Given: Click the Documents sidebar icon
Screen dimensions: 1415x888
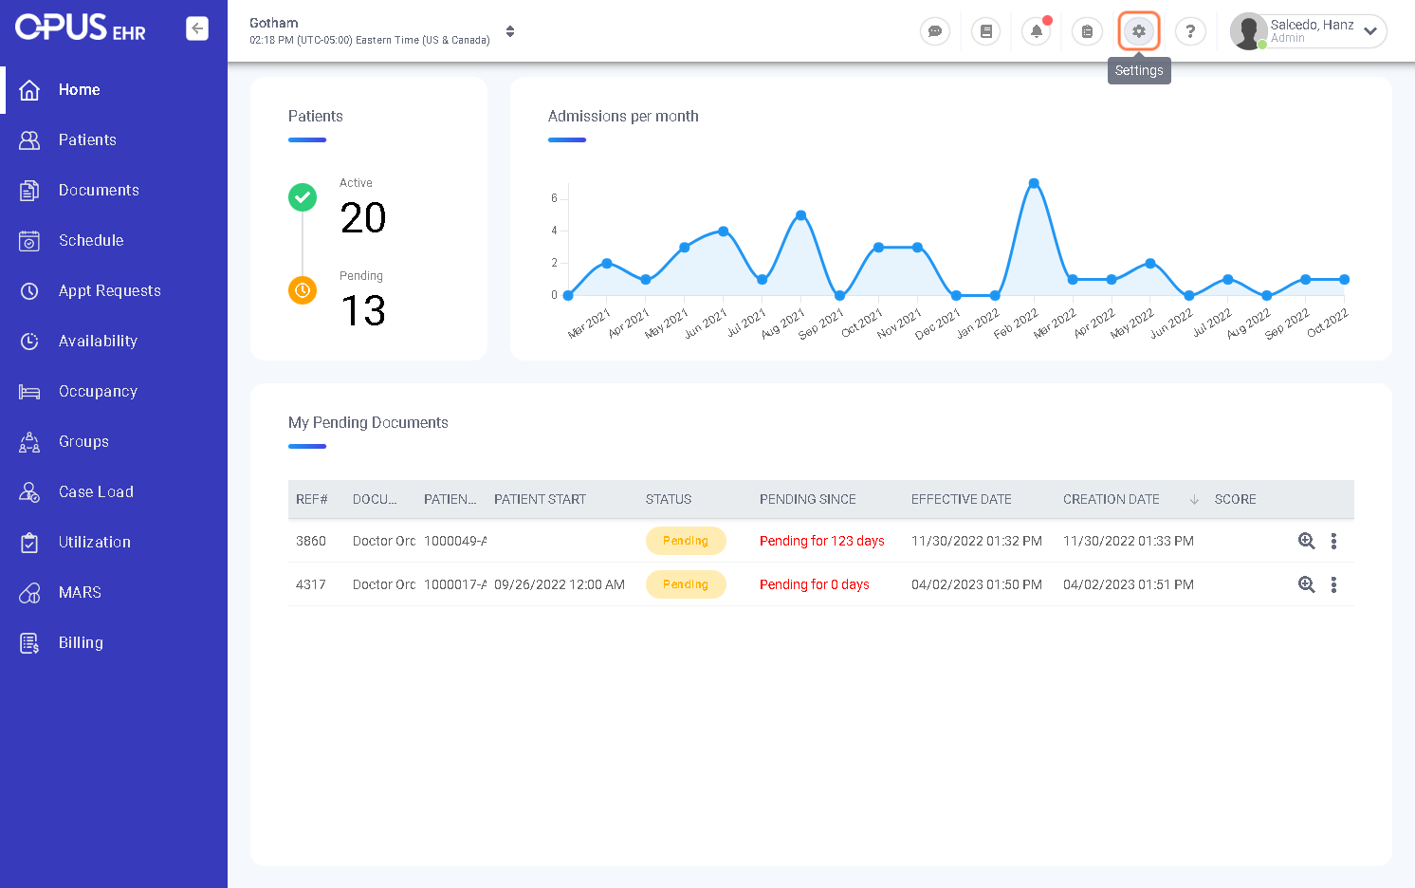Looking at the screenshot, I should coord(29,190).
